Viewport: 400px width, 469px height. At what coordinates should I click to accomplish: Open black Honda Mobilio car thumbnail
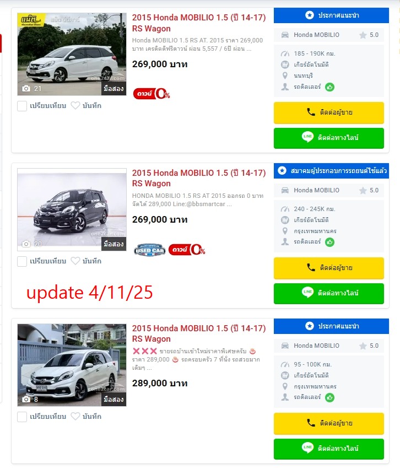tap(72, 209)
